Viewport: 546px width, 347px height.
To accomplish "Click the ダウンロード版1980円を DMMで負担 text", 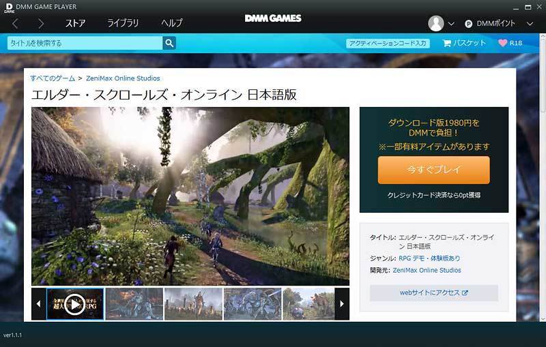I will pos(433,127).
